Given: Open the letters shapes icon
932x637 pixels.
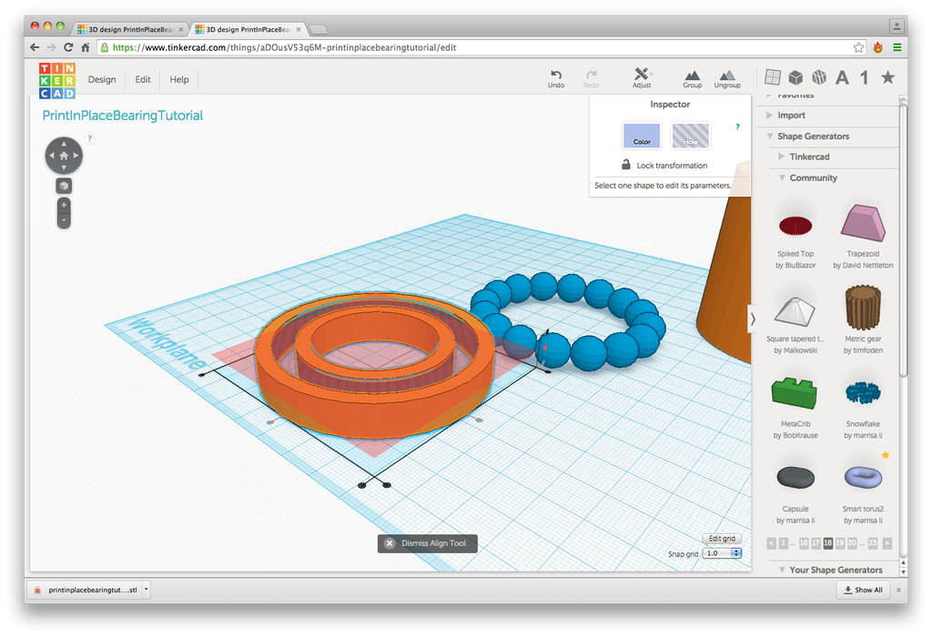Looking at the screenshot, I should pos(842,77).
